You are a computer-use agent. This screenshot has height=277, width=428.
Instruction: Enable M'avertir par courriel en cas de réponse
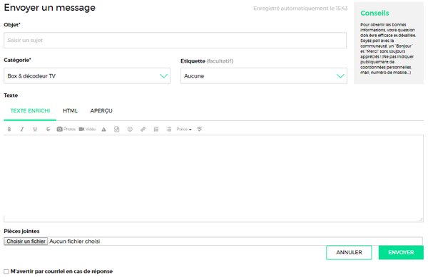click(x=6, y=271)
